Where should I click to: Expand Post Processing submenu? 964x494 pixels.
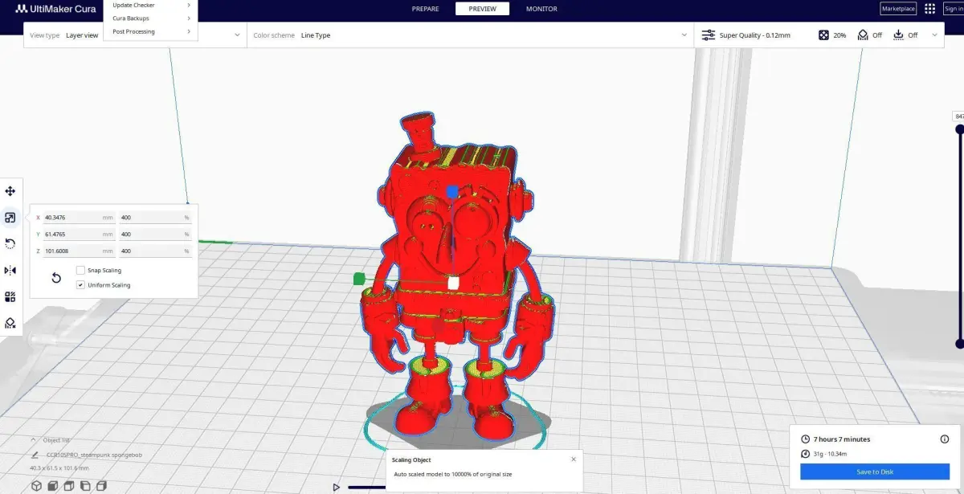pyautogui.click(x=151, y=32)
